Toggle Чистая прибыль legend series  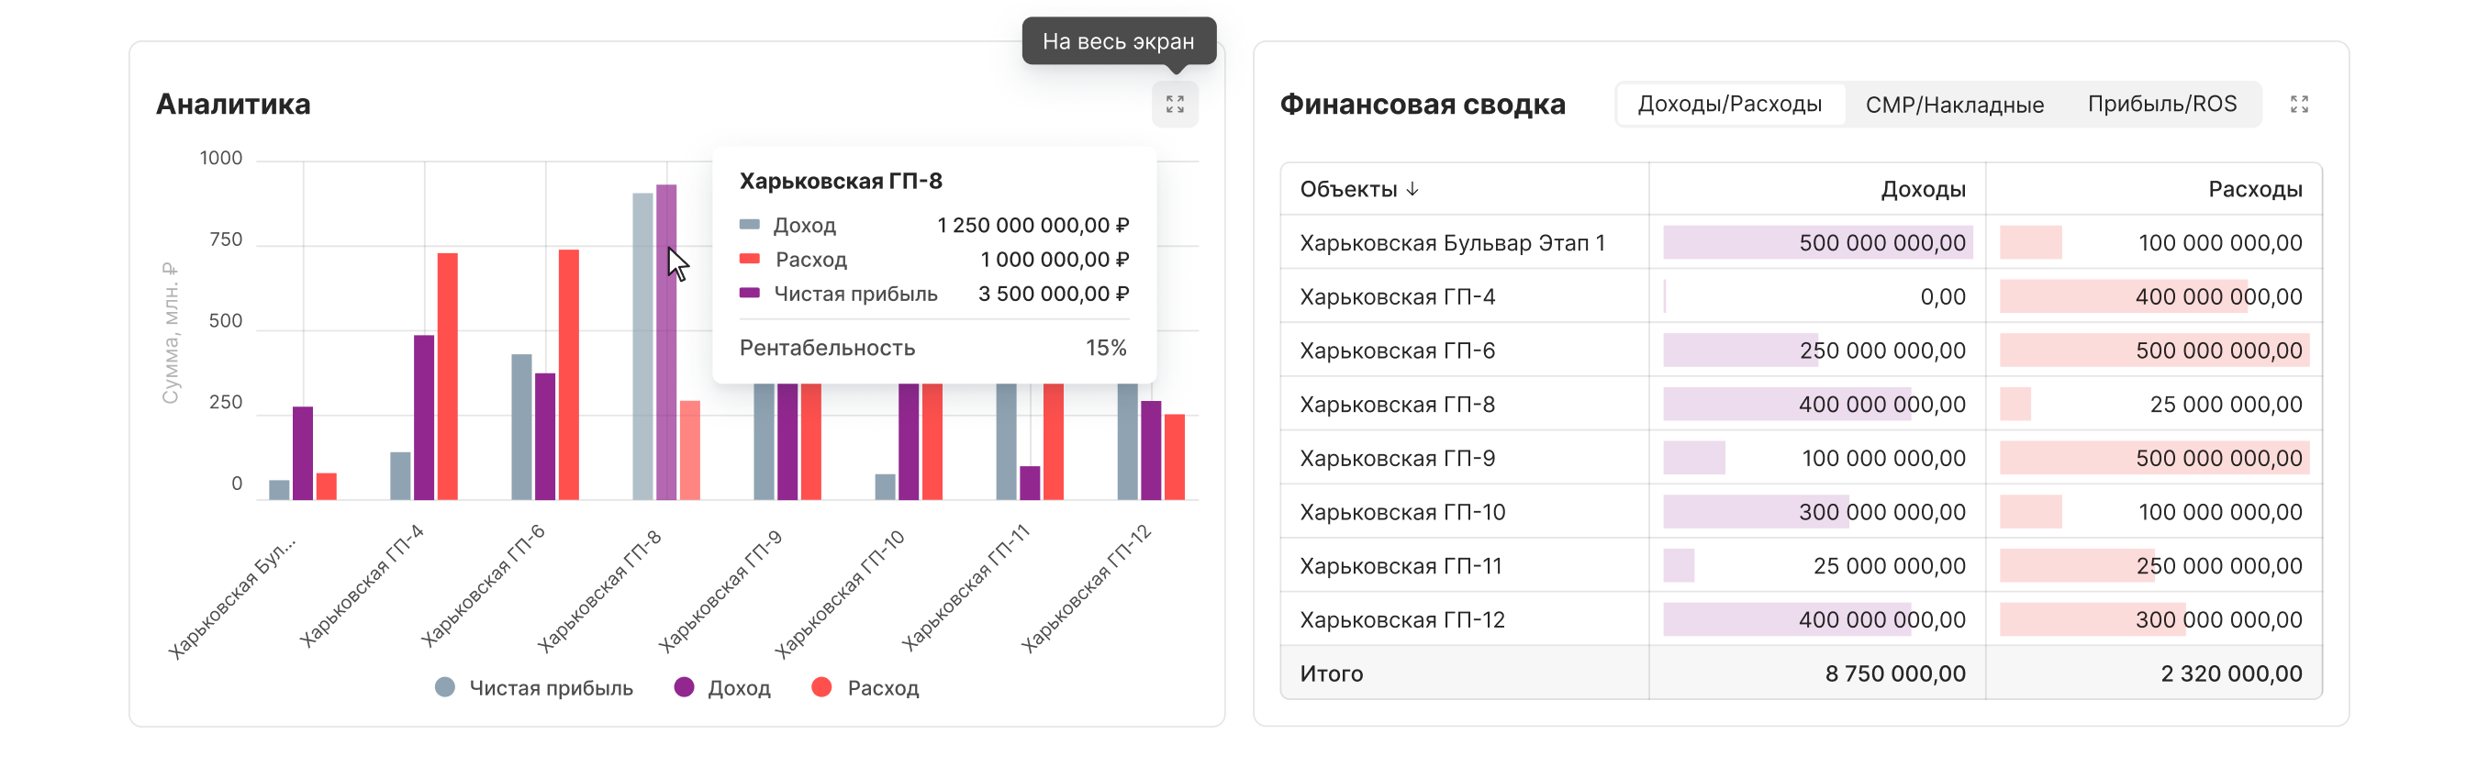535,687
